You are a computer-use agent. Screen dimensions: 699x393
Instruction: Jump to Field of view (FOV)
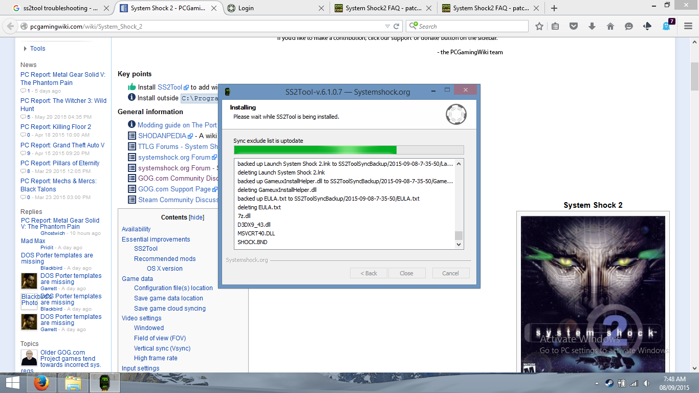[x=160, y=338]
